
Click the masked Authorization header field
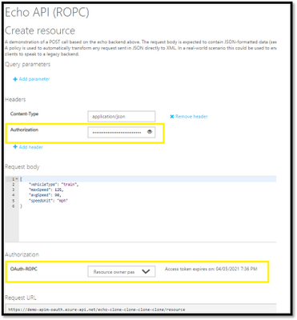coord(122,132)
